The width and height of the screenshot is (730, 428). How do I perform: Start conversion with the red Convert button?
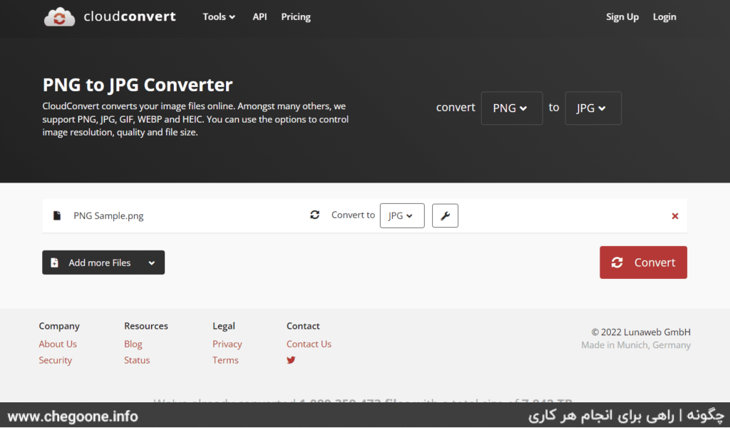click(x=643, y=263)
